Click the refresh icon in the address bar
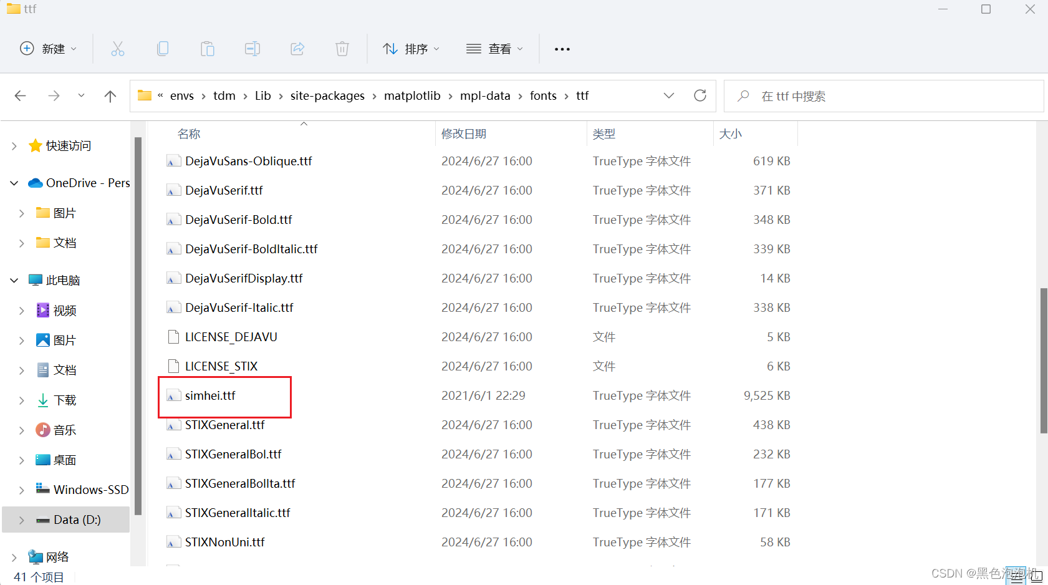 coord(700,95)
